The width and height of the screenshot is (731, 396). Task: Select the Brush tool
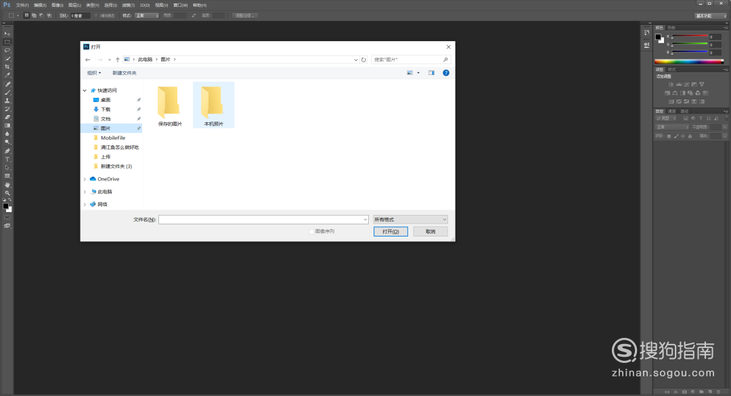coord(7,93)
